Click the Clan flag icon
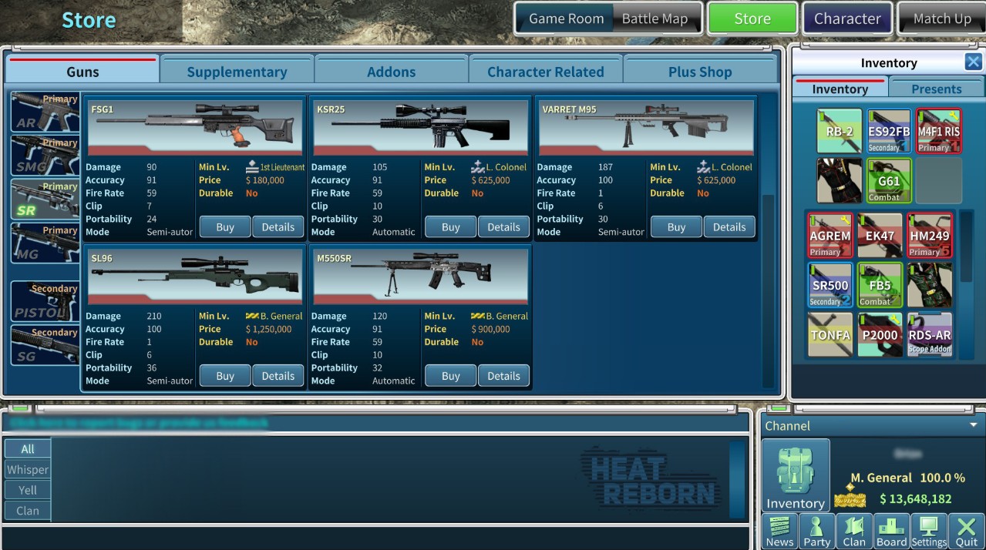The width and height of the screenshot is (986, 550). coord(854,531)
